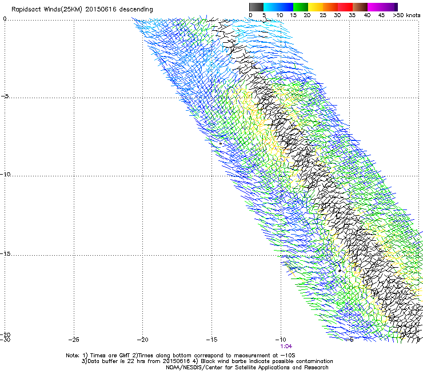423x371 pixels.
Task: Click the yellow 20-25 knots legend swatch
Action: (x=316, y=7)
